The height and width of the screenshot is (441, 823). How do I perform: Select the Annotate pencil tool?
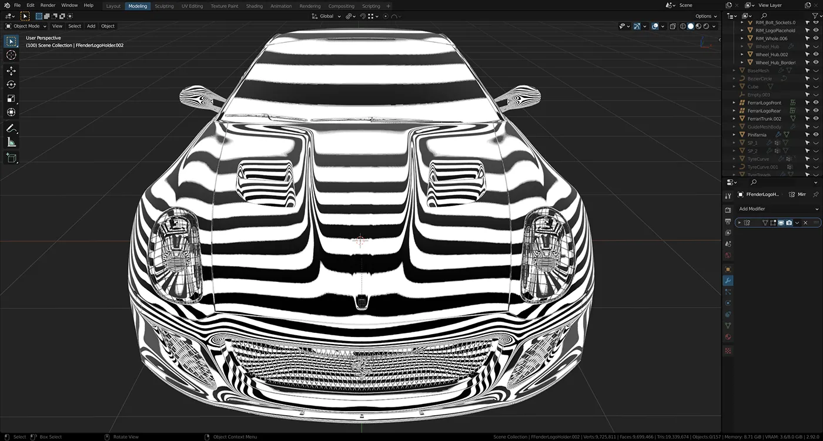point(11,128)
